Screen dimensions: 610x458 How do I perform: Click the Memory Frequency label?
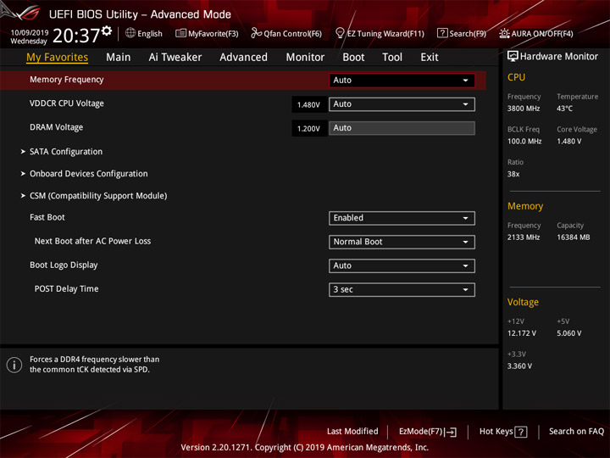[x=67, y=80]
